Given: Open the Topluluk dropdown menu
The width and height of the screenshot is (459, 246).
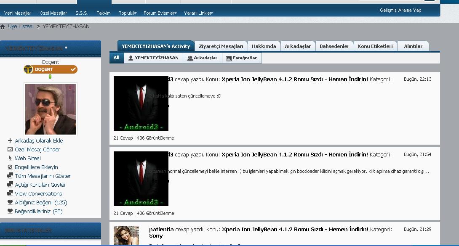Looking at the screenshot, I should [128, 13].
